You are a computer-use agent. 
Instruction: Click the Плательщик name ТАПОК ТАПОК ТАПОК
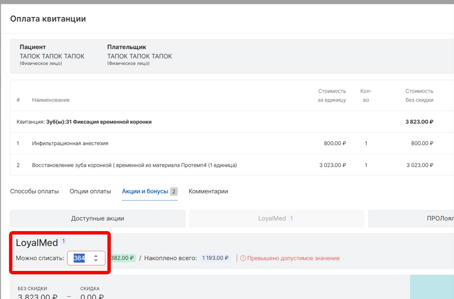140,56
